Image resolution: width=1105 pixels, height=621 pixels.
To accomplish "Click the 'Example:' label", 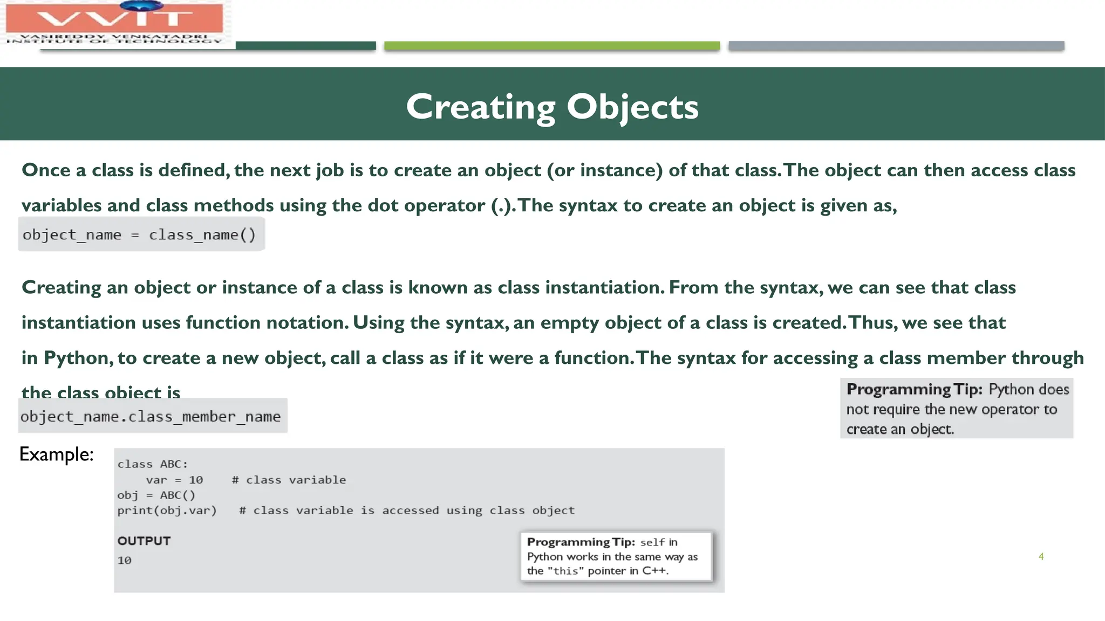I will [57, 454].
